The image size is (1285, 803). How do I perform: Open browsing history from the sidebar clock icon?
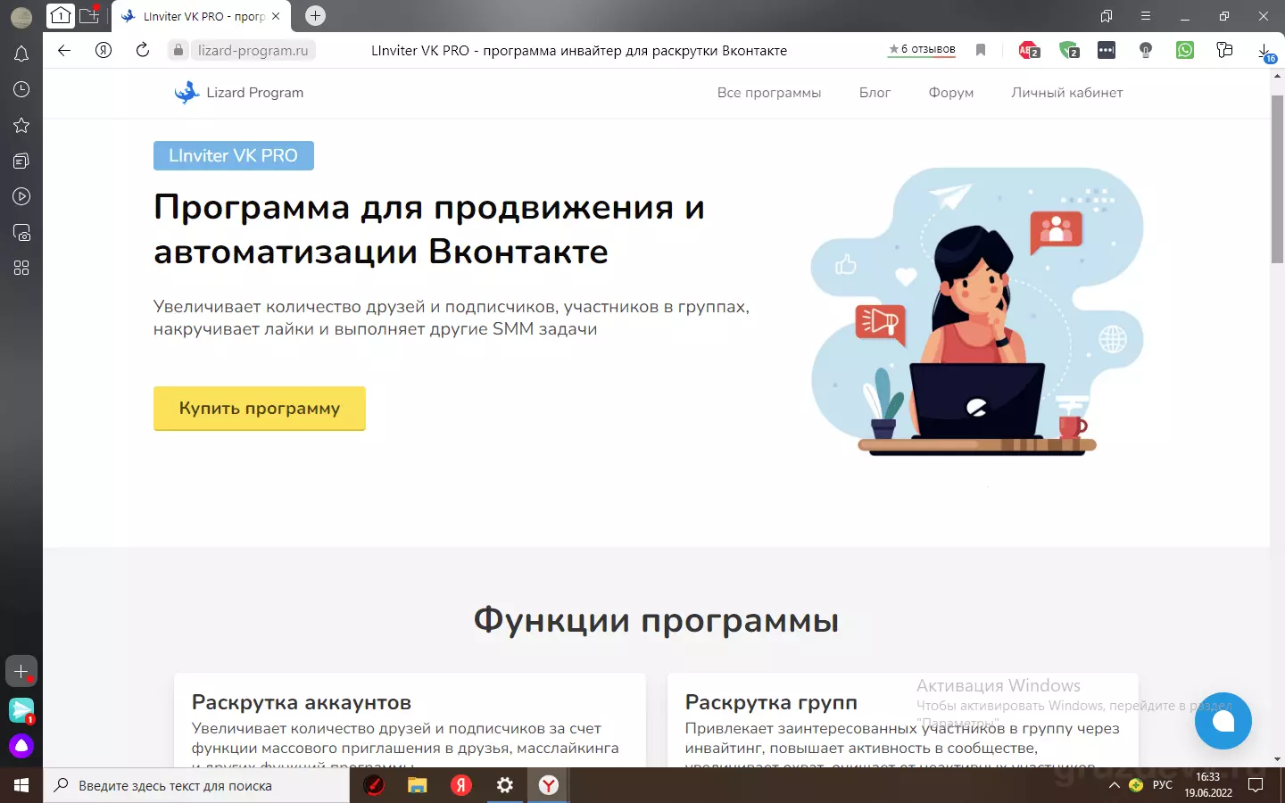pyautogui.click(x=21, y=89)
